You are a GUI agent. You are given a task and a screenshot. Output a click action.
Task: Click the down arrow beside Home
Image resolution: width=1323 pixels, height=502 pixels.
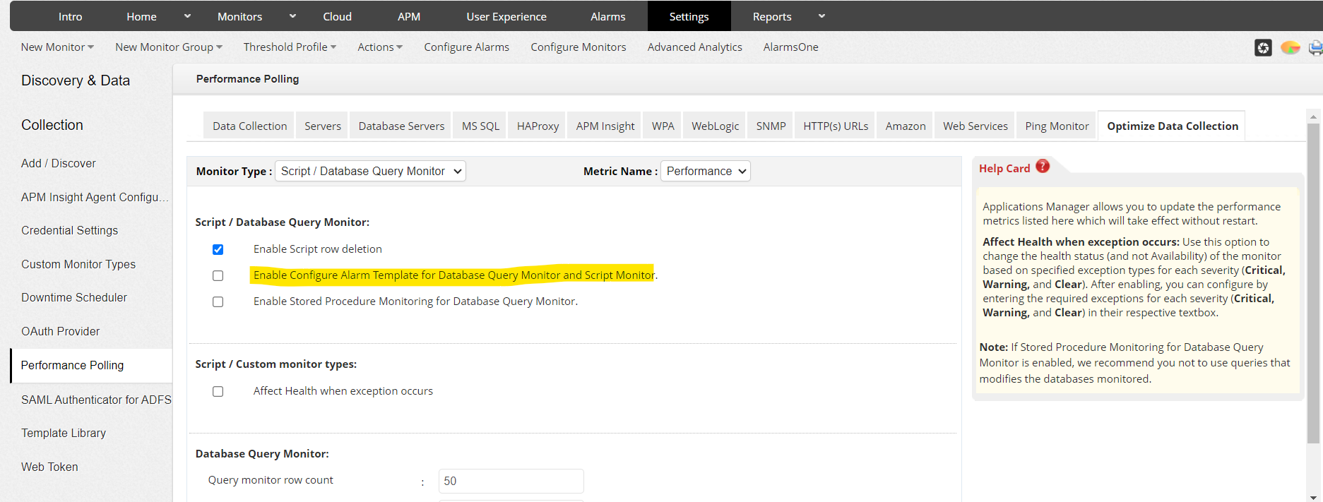pos(187,16)
